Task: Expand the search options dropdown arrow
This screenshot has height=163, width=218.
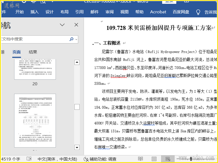Action: click(76, 39)
